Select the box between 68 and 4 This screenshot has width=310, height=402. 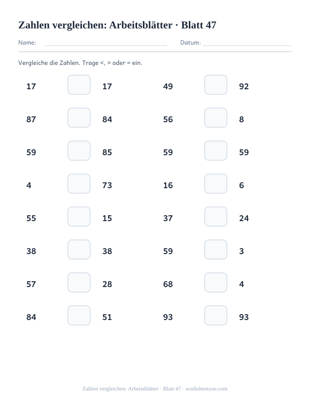216,283
